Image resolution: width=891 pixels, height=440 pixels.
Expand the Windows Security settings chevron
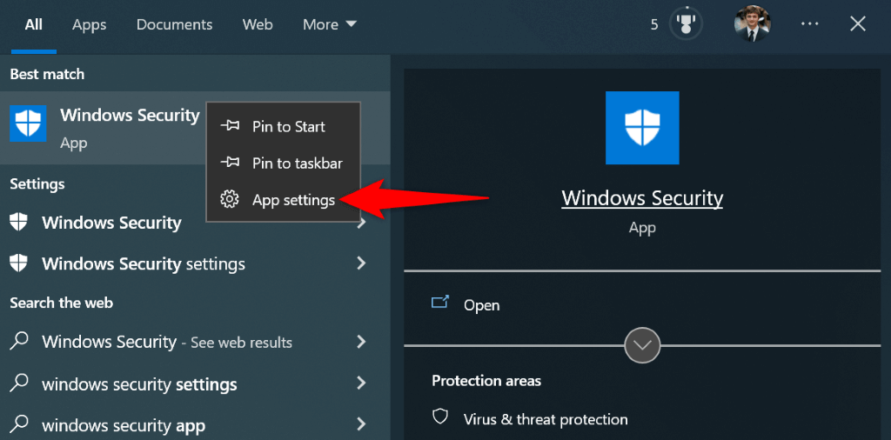click(x=361, y=263)
